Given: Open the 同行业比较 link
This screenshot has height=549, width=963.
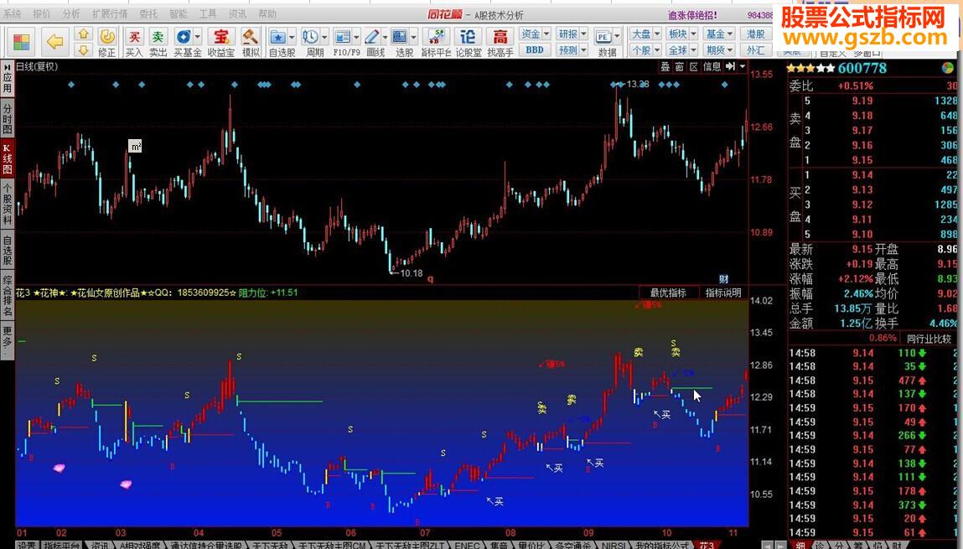Looking at the screenshot, I should (929, 339).
